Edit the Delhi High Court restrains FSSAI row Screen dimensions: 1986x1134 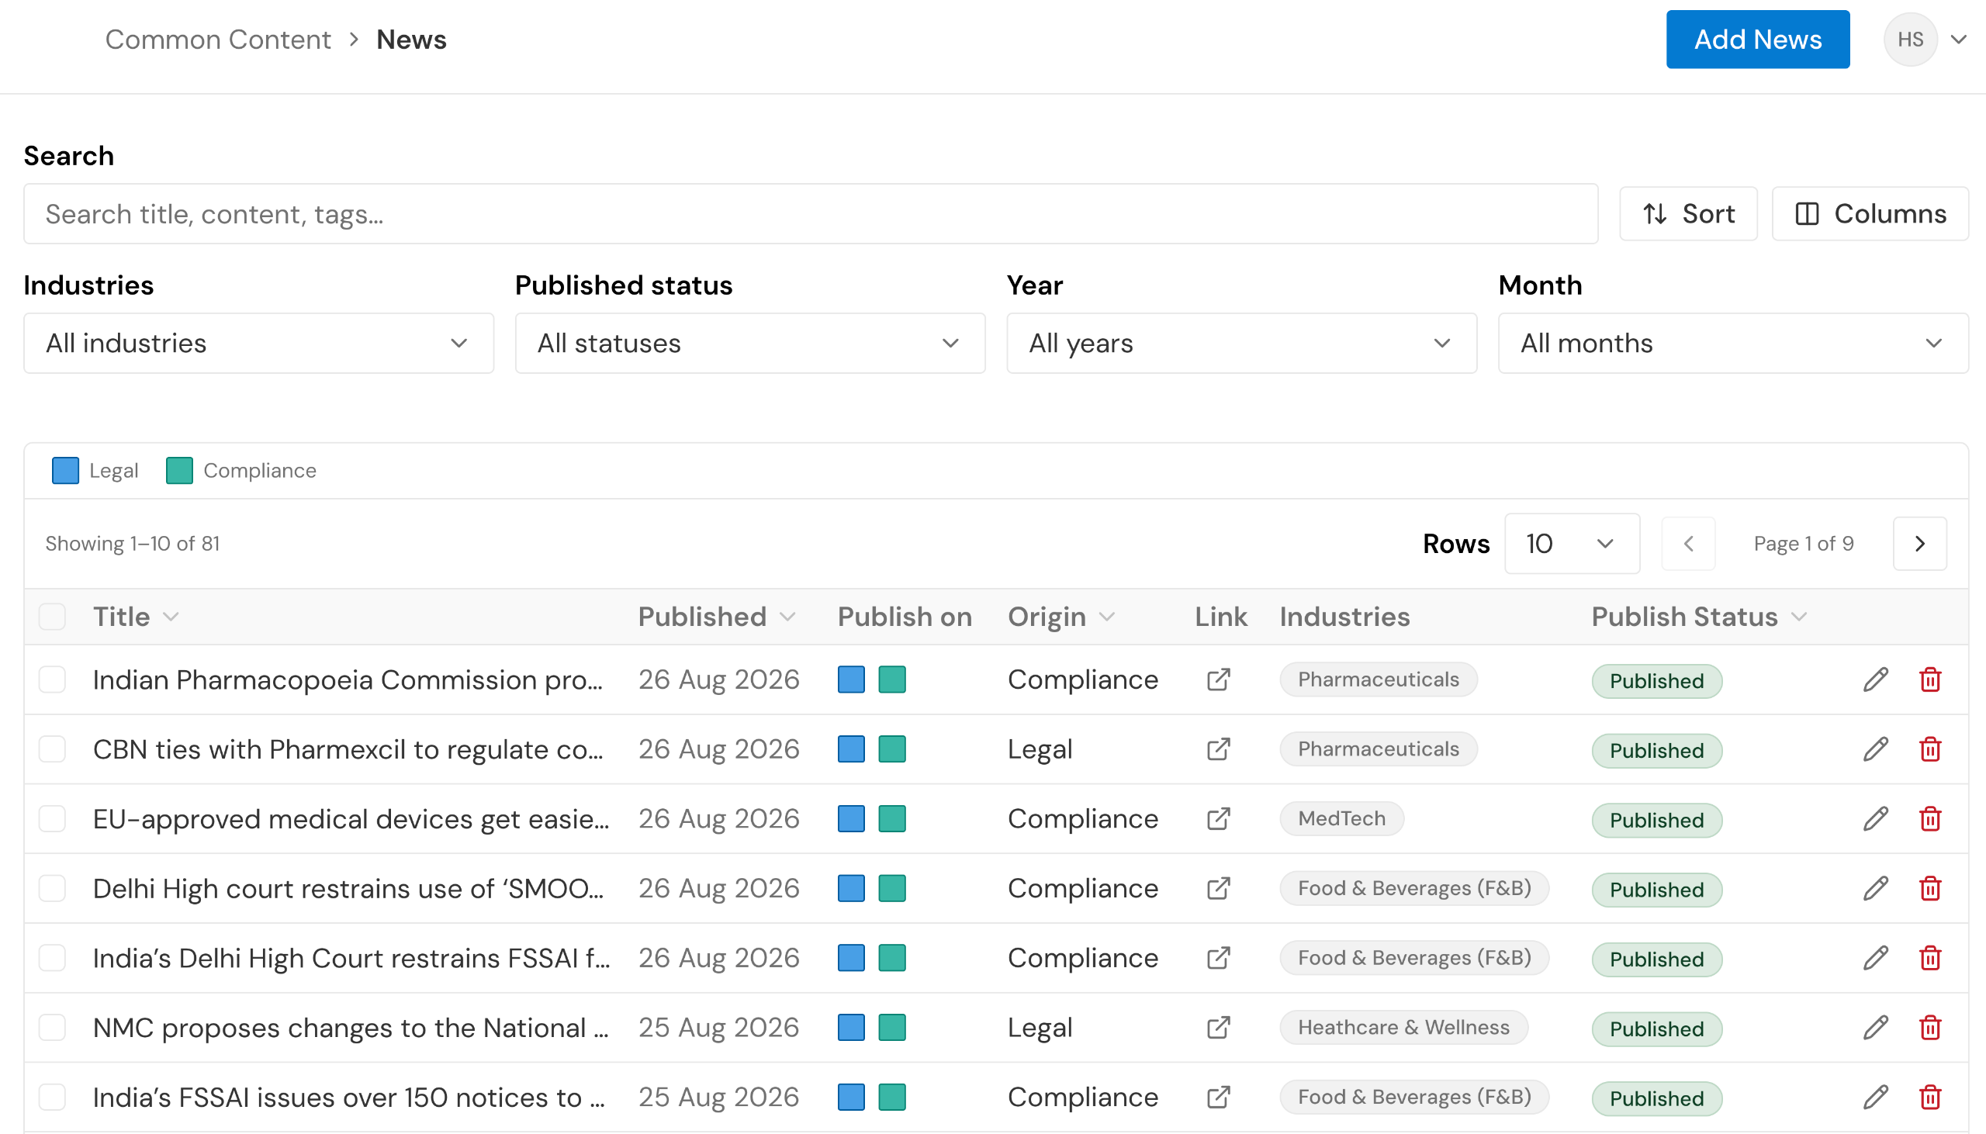click(1875, 958)
